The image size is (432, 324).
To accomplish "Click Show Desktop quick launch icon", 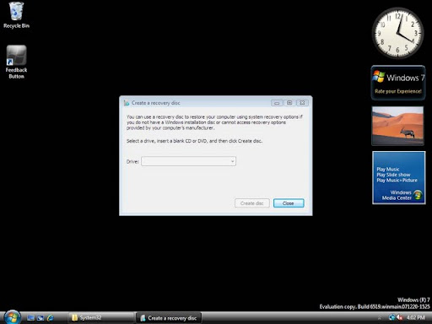I will pos(30,318).
